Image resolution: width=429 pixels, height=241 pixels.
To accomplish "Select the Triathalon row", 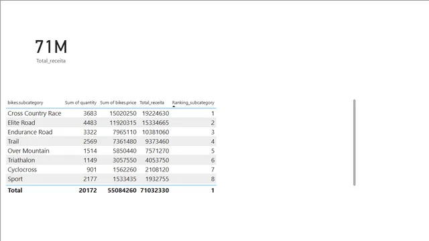I will (111, 160).
